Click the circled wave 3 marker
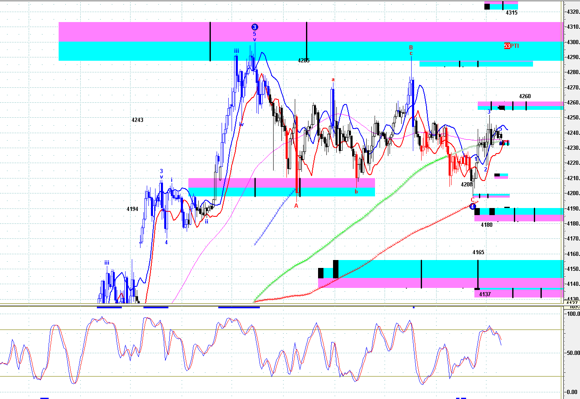 point(255,27)
